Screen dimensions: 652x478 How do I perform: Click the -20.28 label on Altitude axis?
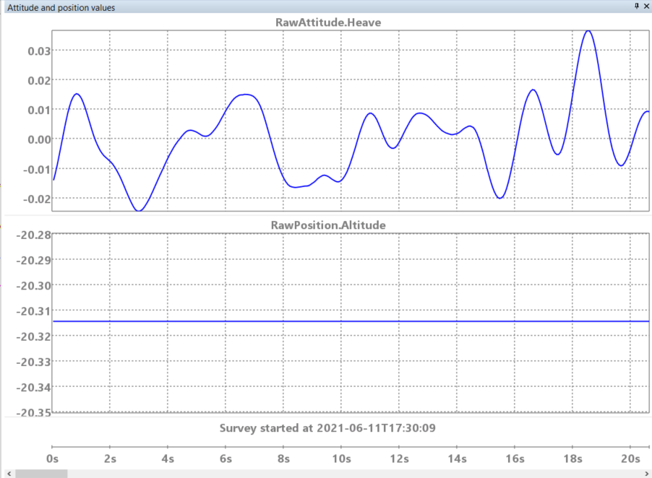[x=33, y=235]
